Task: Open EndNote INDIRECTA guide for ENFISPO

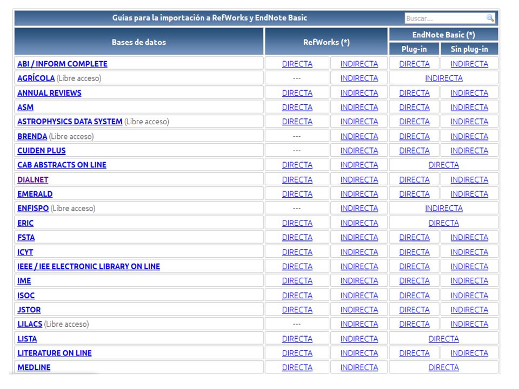Action: [444, 209]
